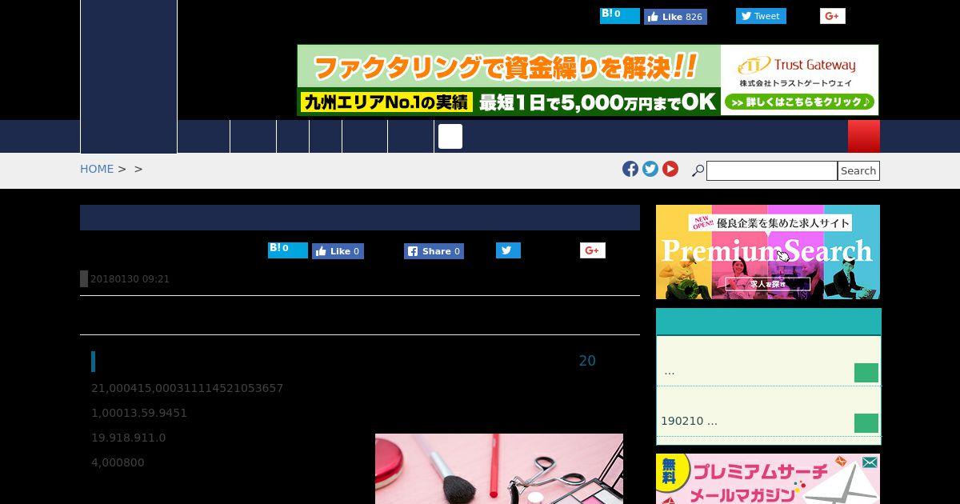This screenshot has height=504, width=960.
Task: Click the white square in navigation bar
Action: tap(450, 136)
